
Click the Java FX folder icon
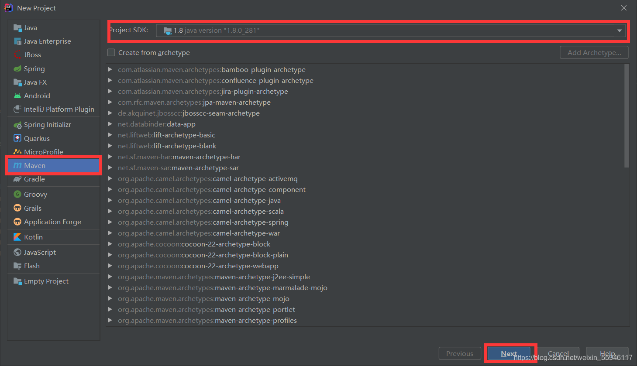click(17, 82)
